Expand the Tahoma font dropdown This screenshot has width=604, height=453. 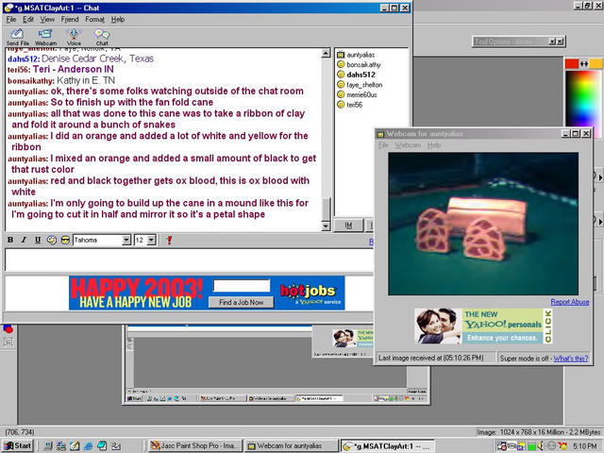126,240
